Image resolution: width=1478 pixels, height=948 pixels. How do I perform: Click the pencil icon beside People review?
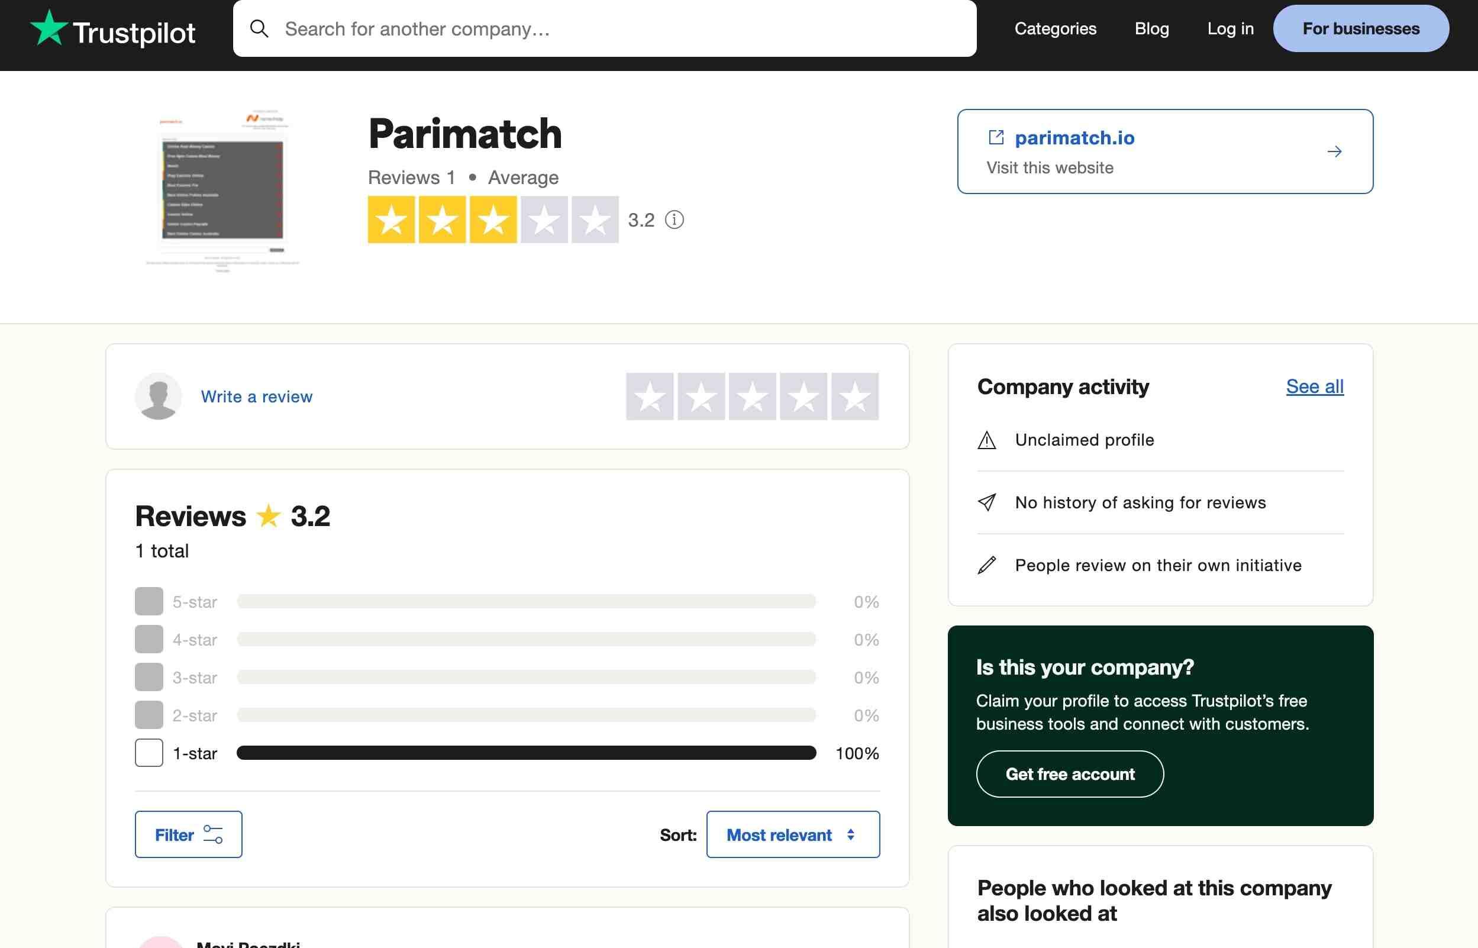point(986,565)
